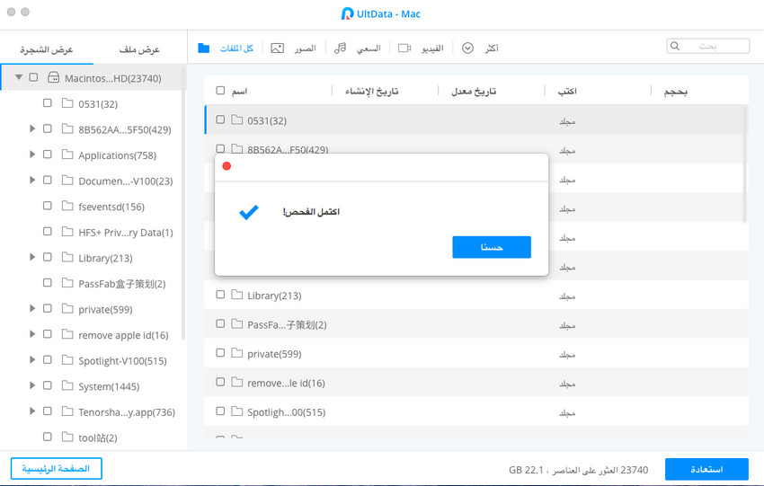Click the Video camera icon in toolbar
This screenshot has width=764, height=486.
404,48
